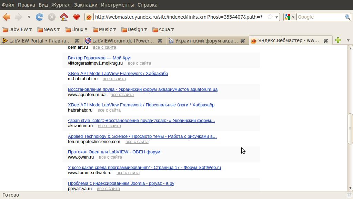The image size is (353, 199).
Task: Click the vertical scrollbar thumb
Action: [x=350, y=129]
